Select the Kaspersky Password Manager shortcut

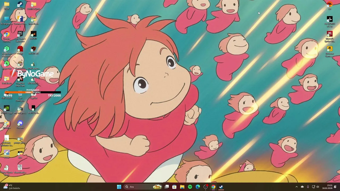point(7,51)
